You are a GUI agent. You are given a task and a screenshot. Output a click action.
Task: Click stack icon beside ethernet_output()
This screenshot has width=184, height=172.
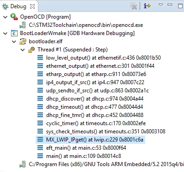40,66
